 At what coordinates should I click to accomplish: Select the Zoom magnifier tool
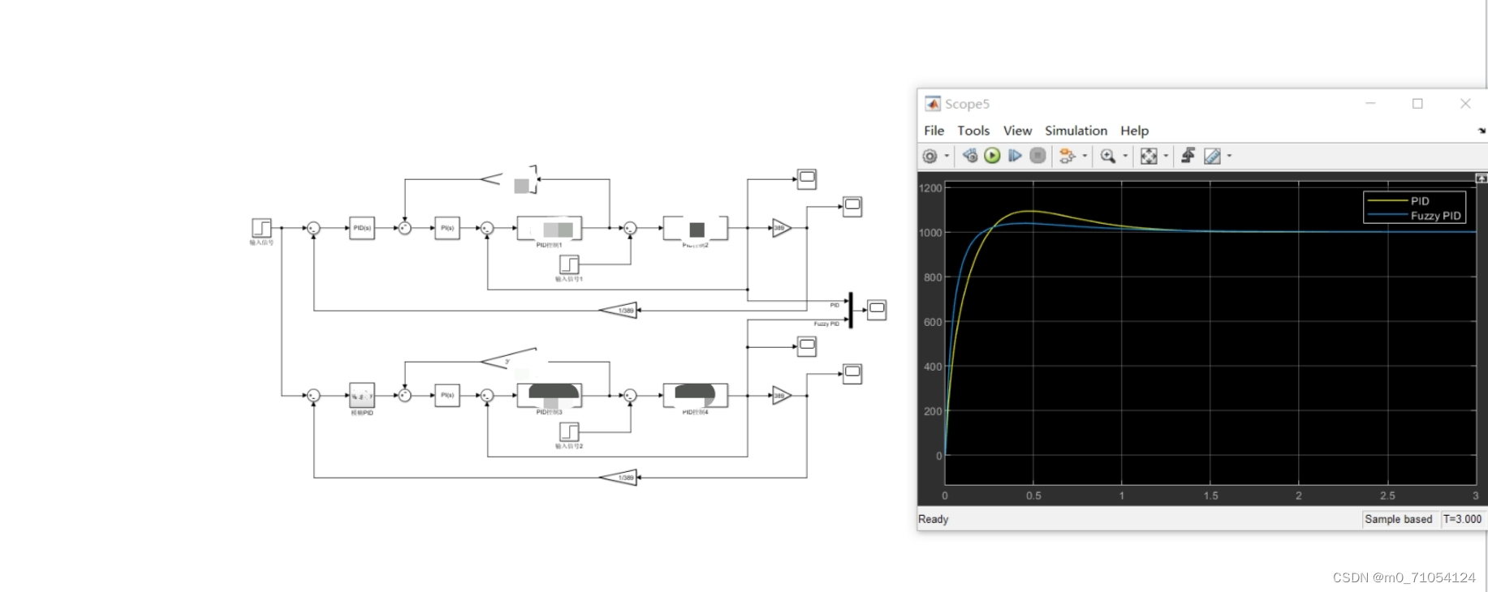point(1108,156)
